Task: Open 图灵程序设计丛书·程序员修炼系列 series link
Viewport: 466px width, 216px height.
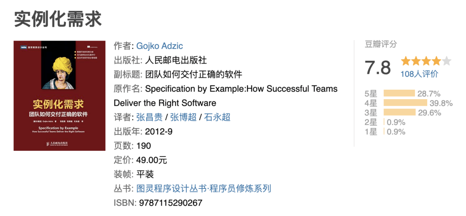Action: tap(204, 189)
